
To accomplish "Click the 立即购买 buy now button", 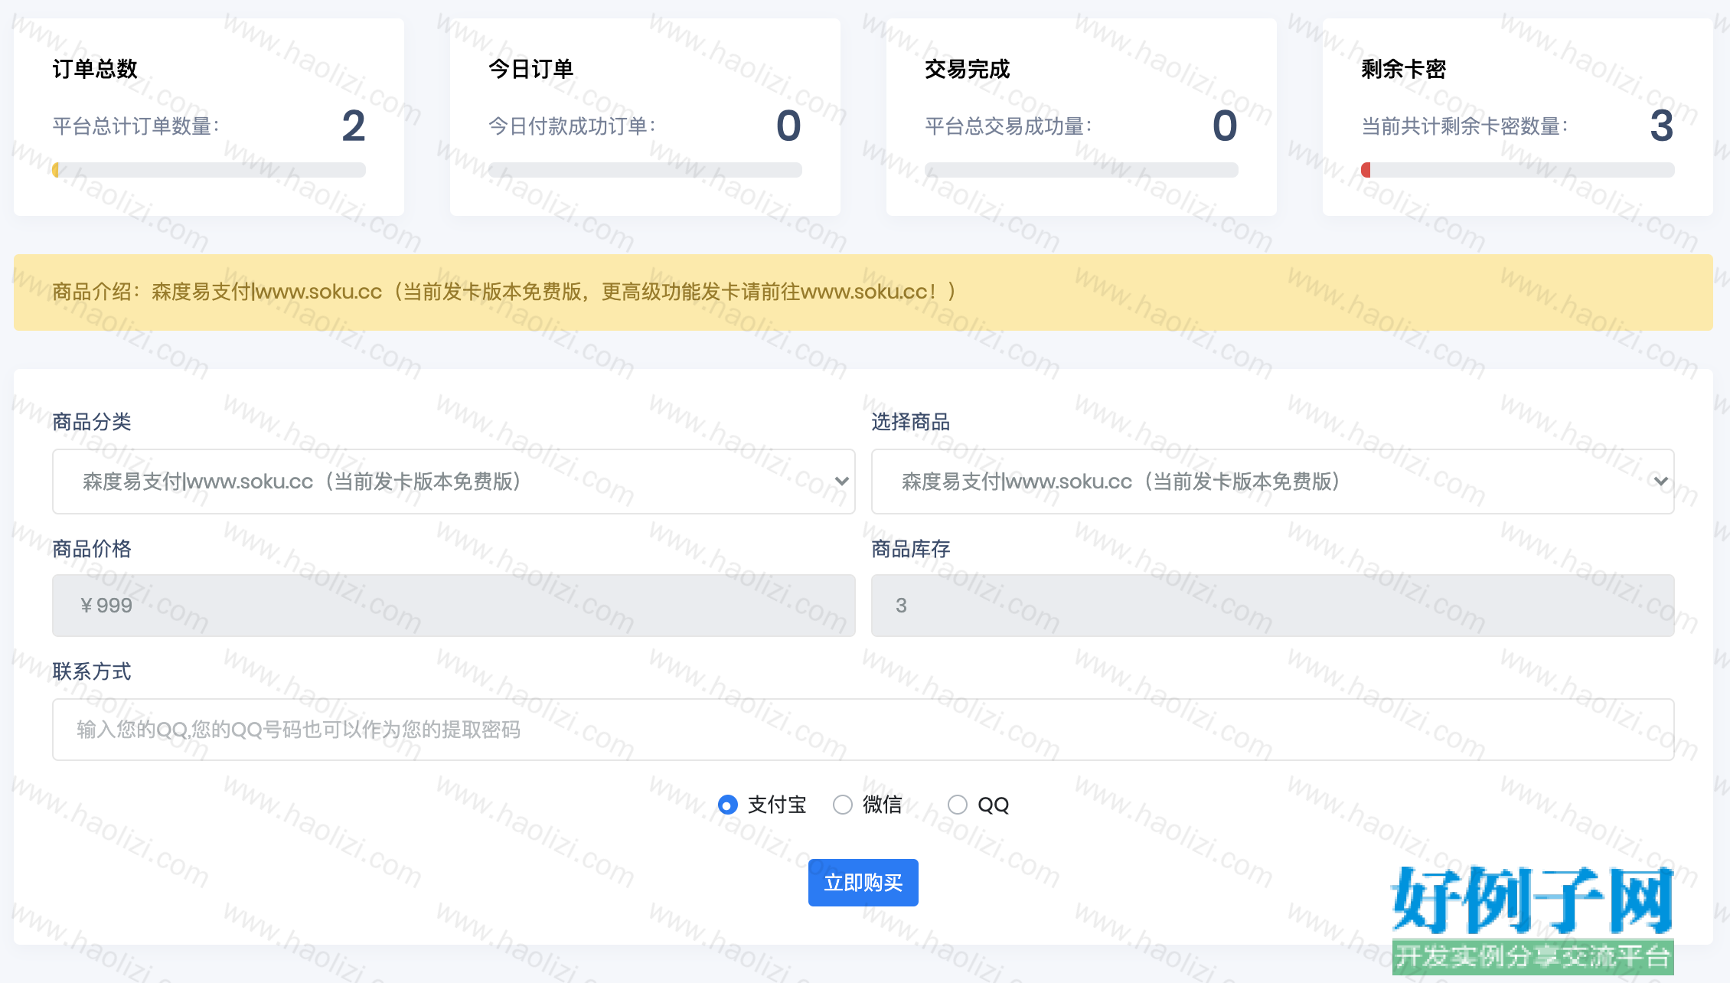I will tap(863, 883).
